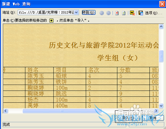Click the 分数 column header cell

133,70
